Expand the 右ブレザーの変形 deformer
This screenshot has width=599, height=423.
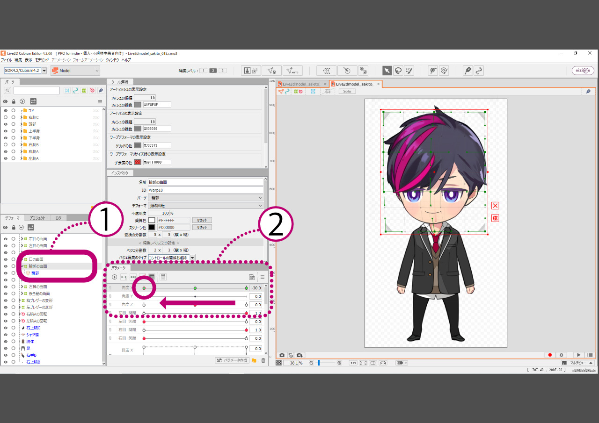[x=19, y=300]
